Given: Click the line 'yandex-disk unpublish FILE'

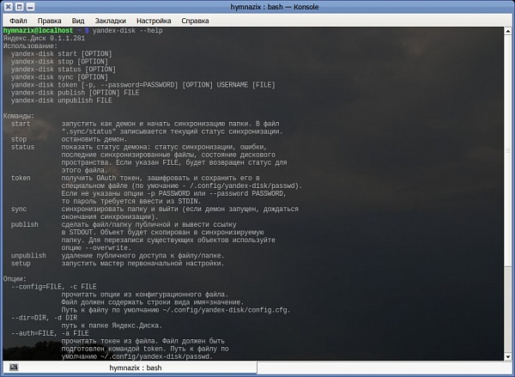Looking at the screenshot, I should coord(62,100).
